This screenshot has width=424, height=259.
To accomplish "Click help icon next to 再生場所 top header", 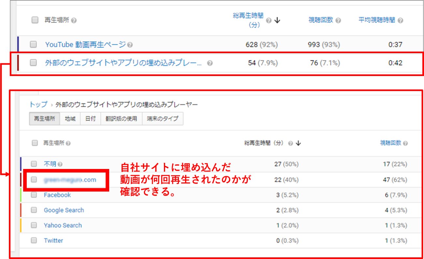I will 74,21.
